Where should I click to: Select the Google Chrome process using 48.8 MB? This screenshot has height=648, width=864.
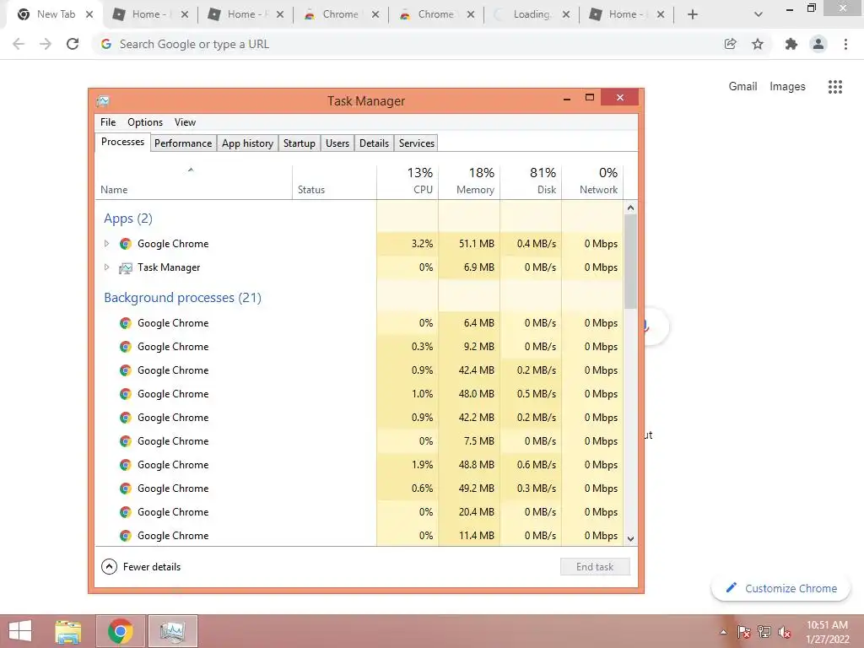click(359, 465)
